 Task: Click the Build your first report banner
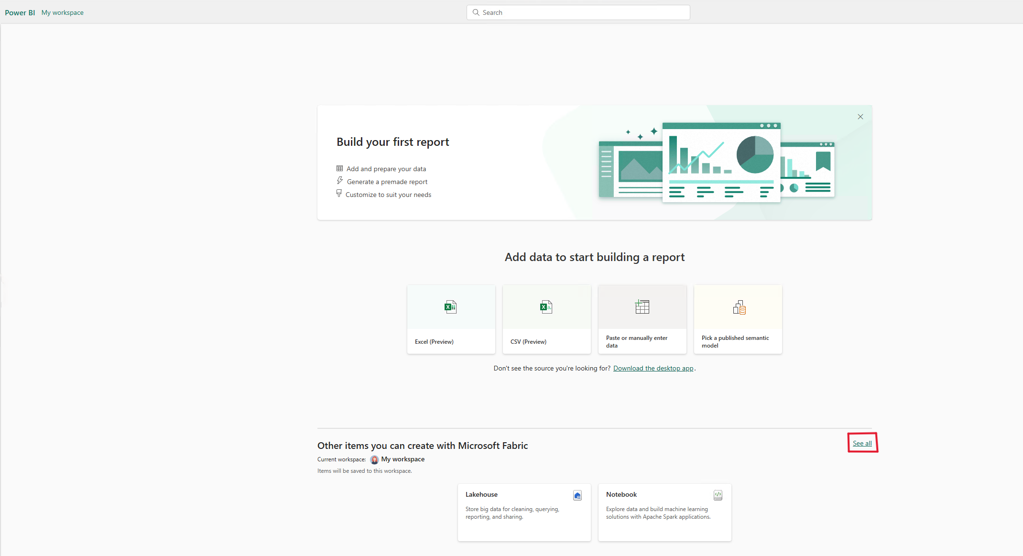click(594, 162)
